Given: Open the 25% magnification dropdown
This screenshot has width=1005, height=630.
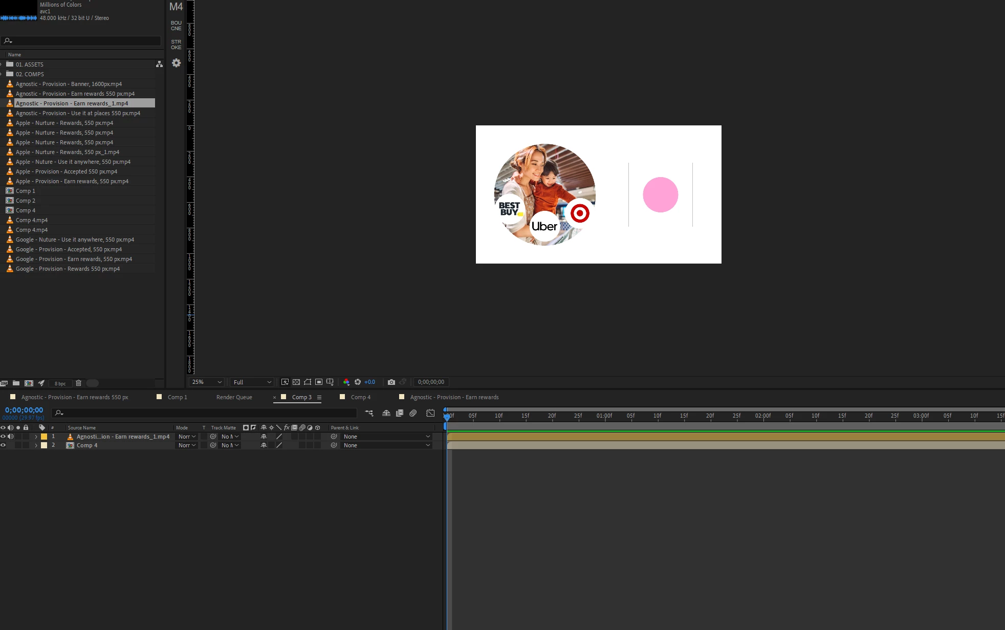Looking at the screenshot, I should [207, 382].
